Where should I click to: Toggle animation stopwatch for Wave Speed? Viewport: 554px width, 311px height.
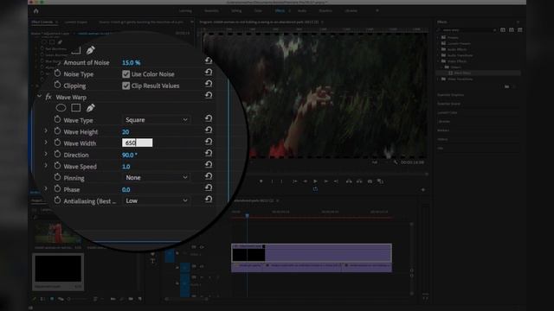[57, 166]
